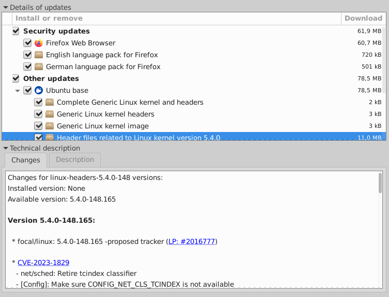Viewport: 389px width, 297px height.
Task: Click the Other updates heading
Action: tap(51, 78)
